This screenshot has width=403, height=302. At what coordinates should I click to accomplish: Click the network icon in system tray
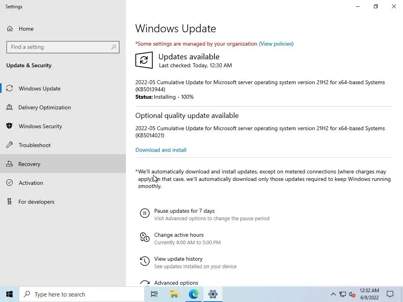point(343,294)
